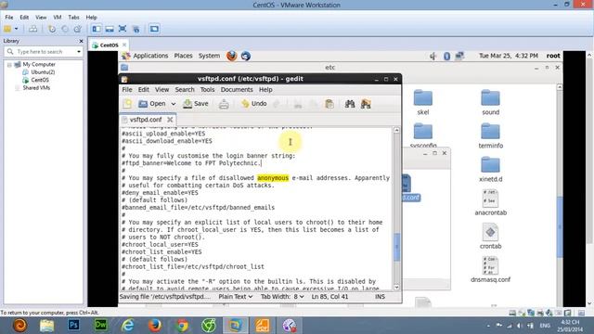The height and width of the screenshot is (334, 594).
Task: Open VMware File menu
Action: point(9,18)
